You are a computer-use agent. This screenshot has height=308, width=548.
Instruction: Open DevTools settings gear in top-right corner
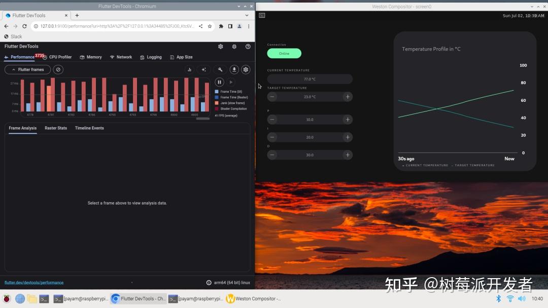(221, 46)
